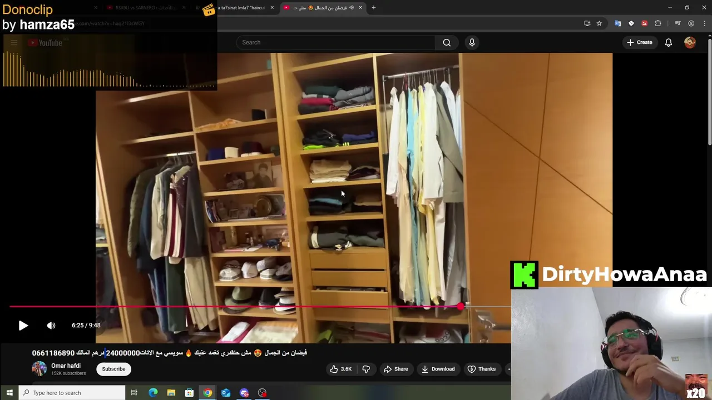Switch to Chrome on taskbar

pos(207,393)
